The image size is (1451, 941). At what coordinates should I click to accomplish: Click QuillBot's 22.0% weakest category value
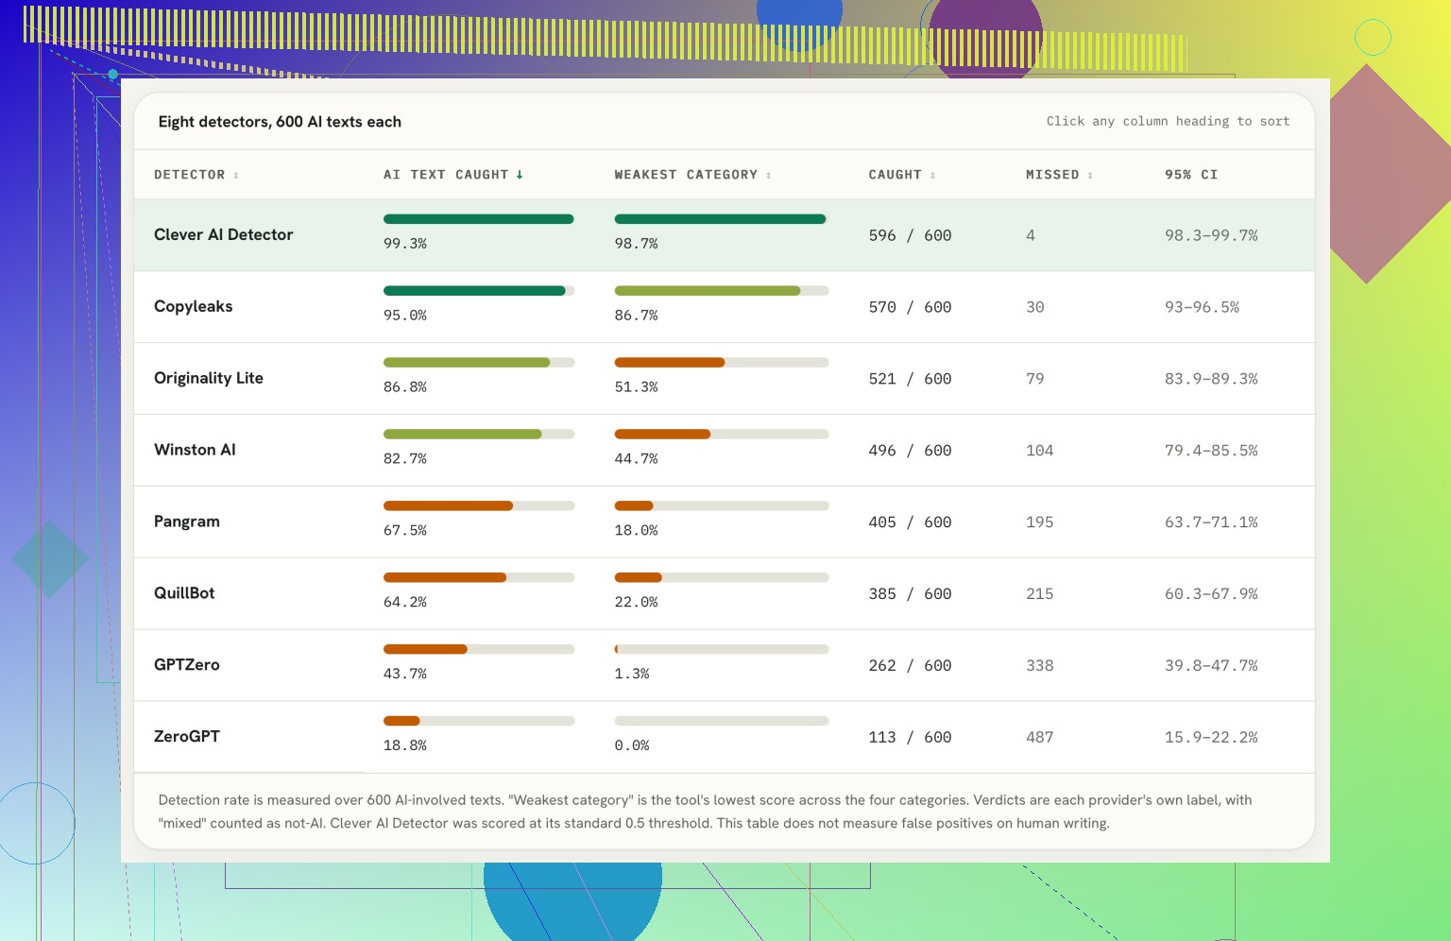pyautogui.click(x=636, y=602)
